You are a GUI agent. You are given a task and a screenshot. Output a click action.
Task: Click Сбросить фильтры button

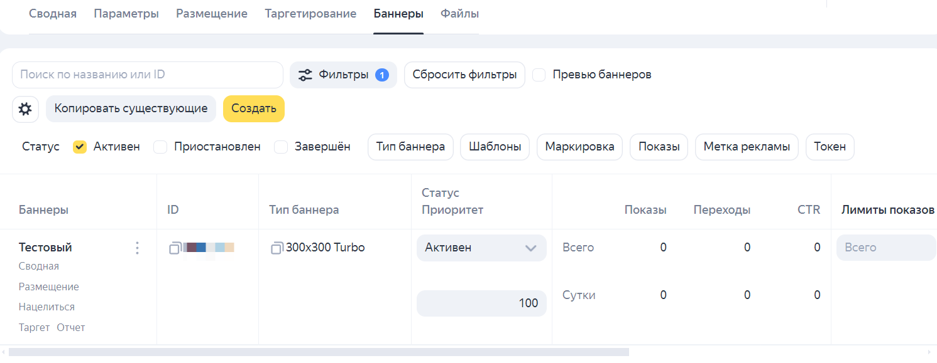(x=464, y=75)
